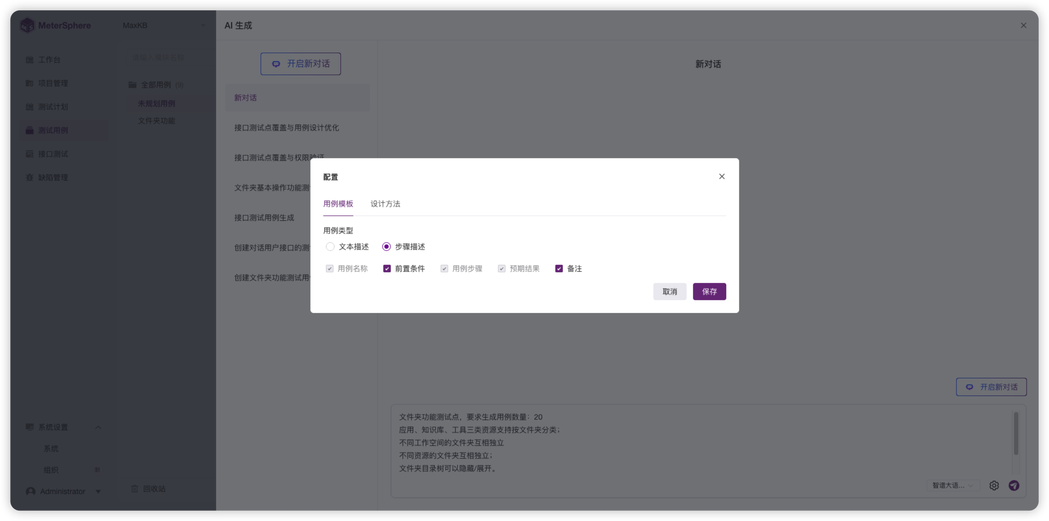1049x521 pixels.
Task: Select the 文本描述 radio option
Action: pyautogui.click(x=330, y=247)
